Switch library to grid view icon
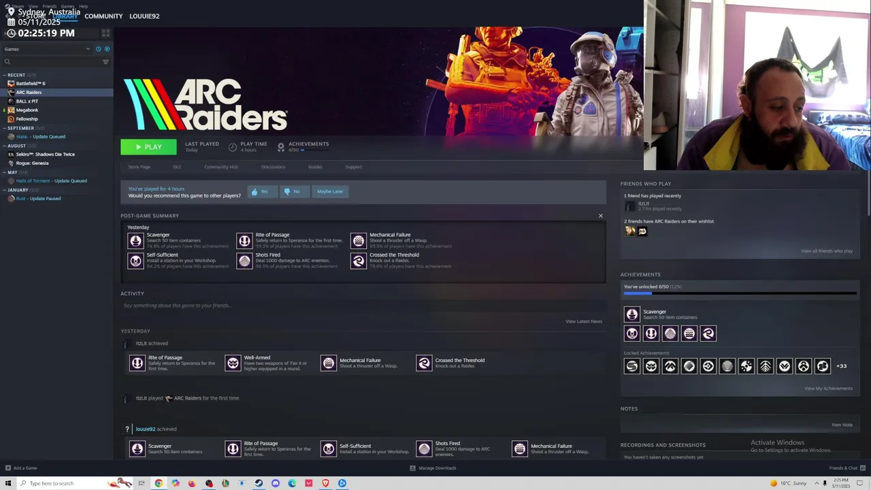 105,33
